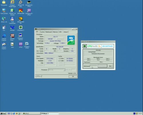The height and width of the screenshot is (115, 143).
Task: Click the Core Speed MHz value
Action: coord(50,59)
